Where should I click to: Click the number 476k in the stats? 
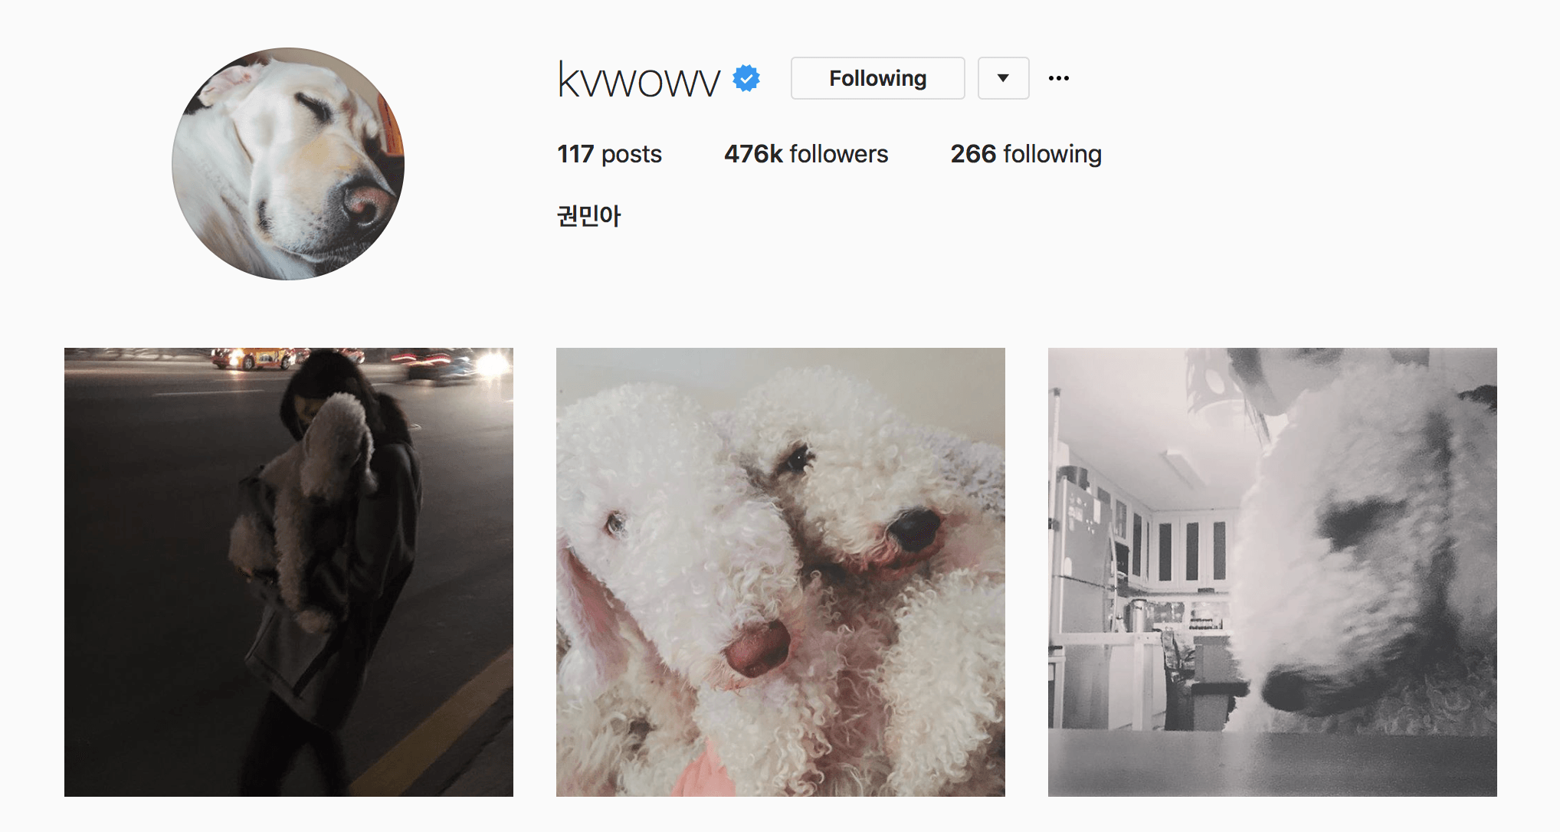[x=753, y=154]
